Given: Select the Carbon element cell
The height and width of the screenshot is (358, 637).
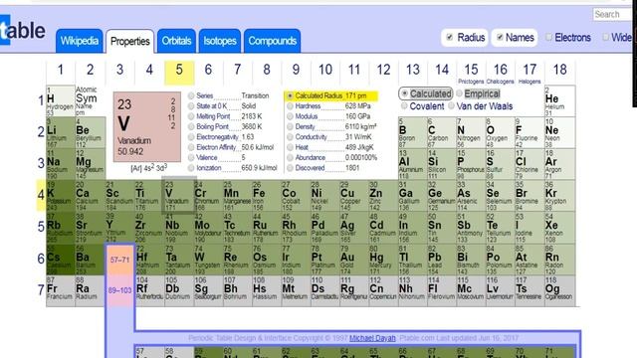Looking at the screenshot, I should (x=442, y=132).
